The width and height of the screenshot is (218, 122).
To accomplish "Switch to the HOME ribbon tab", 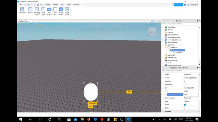I will pyautogui.click(x=48, y=5).
